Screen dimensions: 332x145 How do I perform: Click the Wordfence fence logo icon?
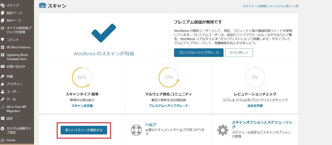point(42,6)
